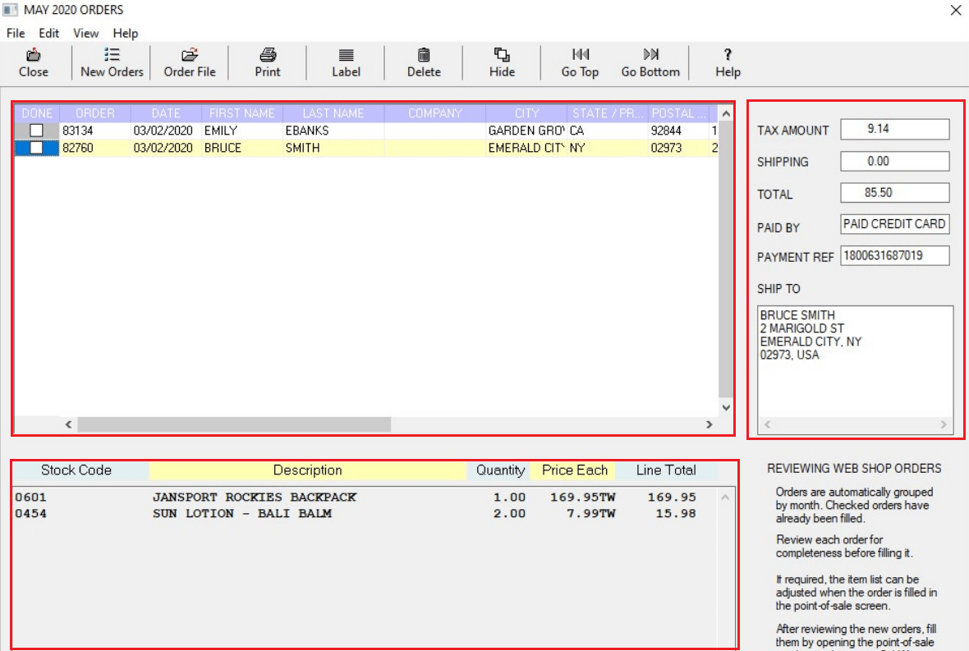Image resolution: width=969 pixels, height=651 pixels.
Task: Hide the selected order using Hide icon
Action: coord(501,62)
